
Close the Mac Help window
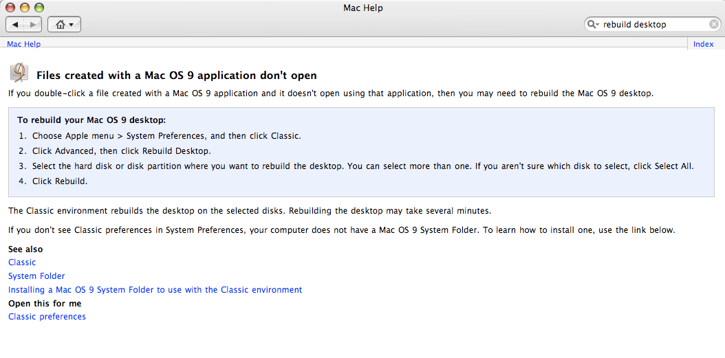(x=10, y=8)
